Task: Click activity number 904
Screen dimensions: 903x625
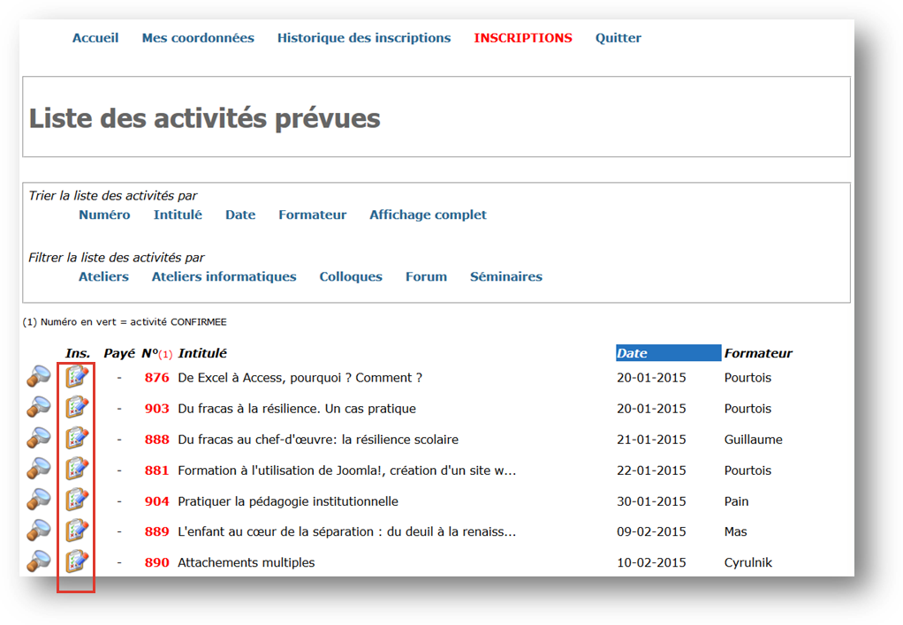Action: click(156, 501)
